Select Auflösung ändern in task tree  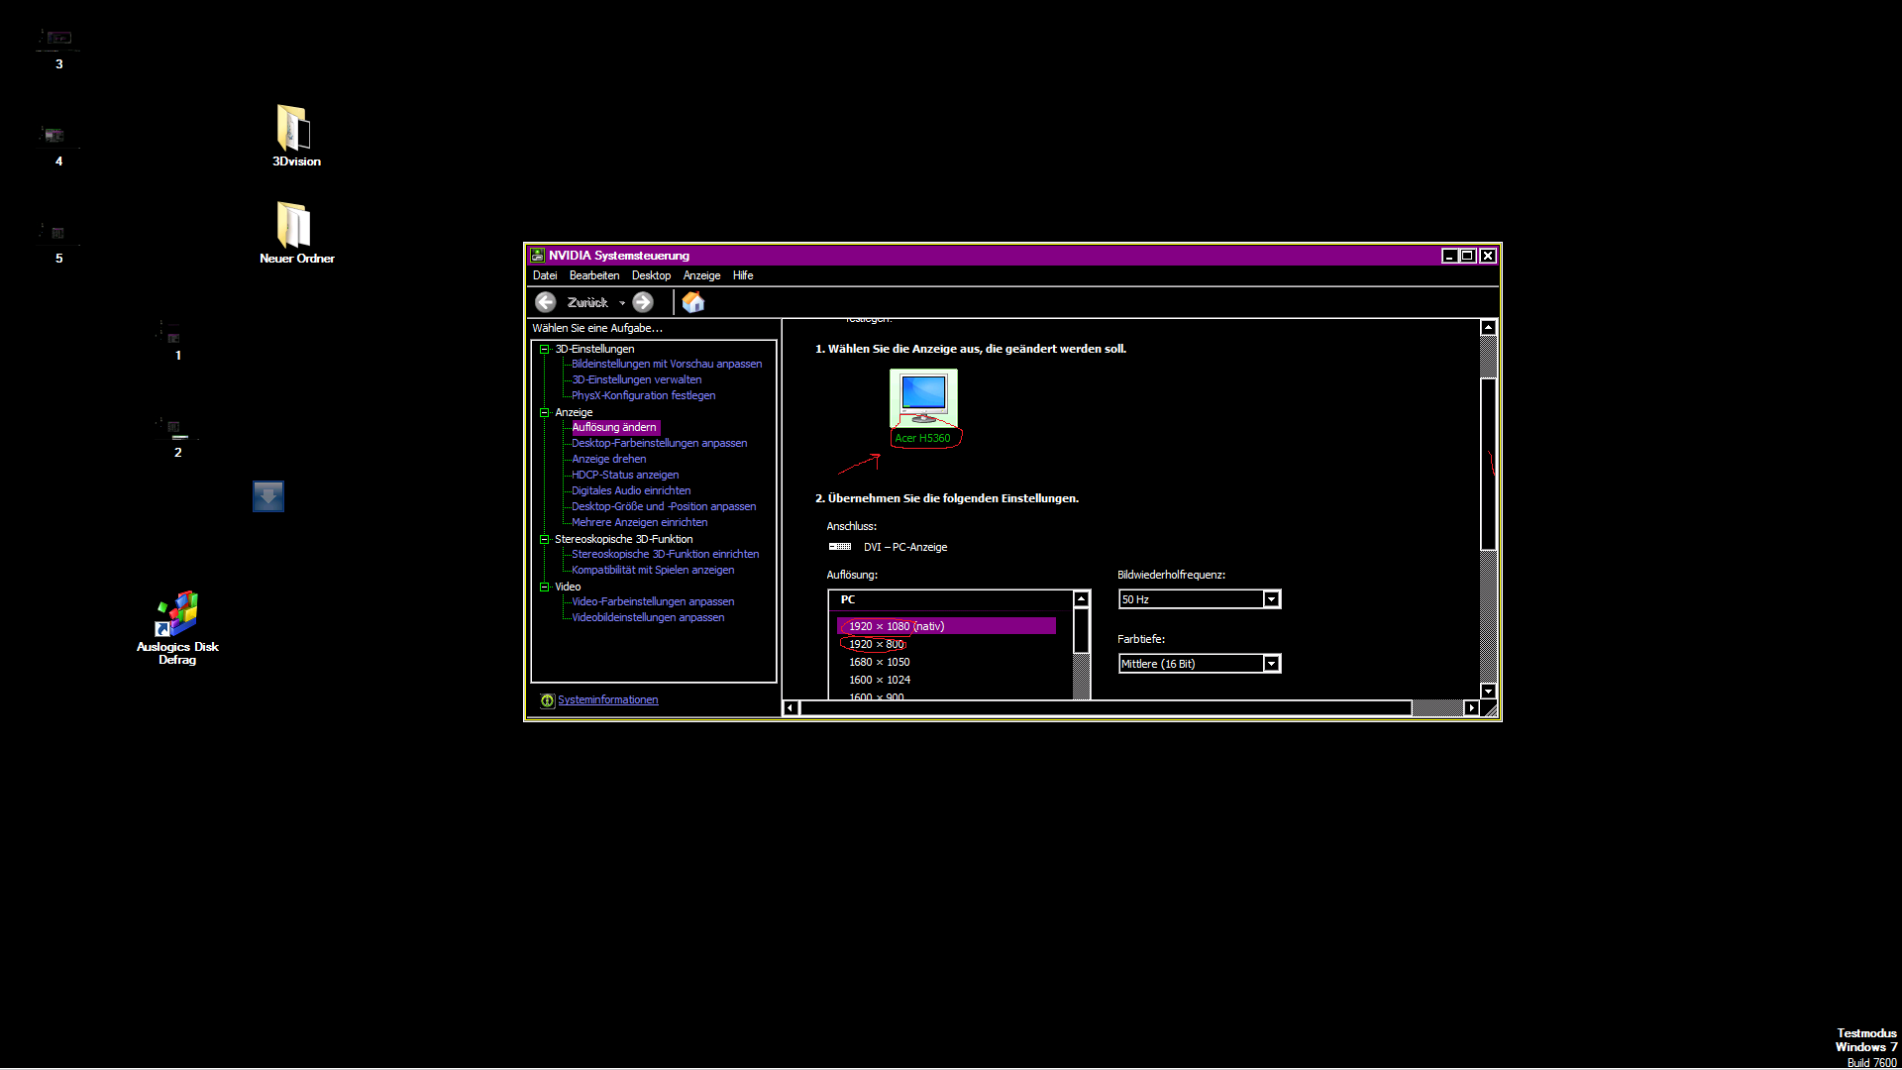tap(614, 428)
